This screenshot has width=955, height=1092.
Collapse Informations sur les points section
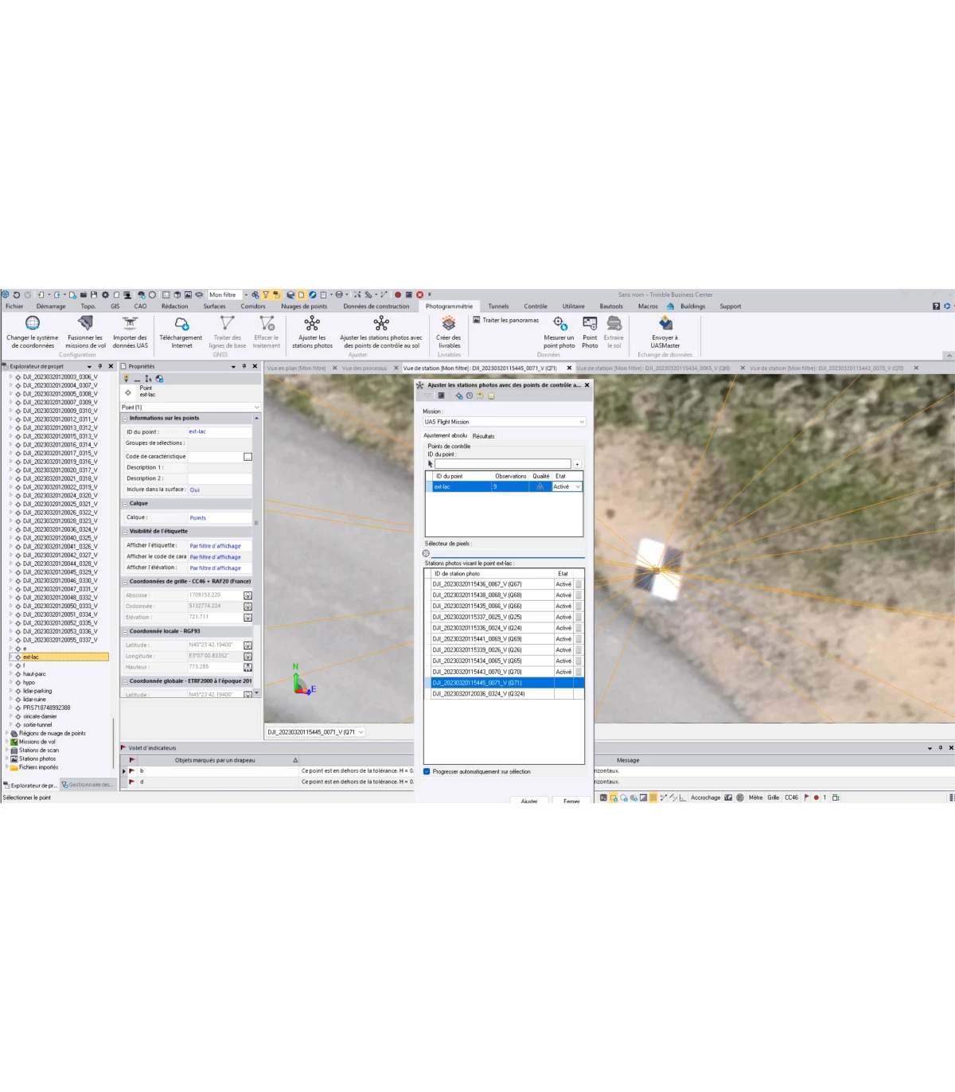pyautogui.click(x=124, y=418)
